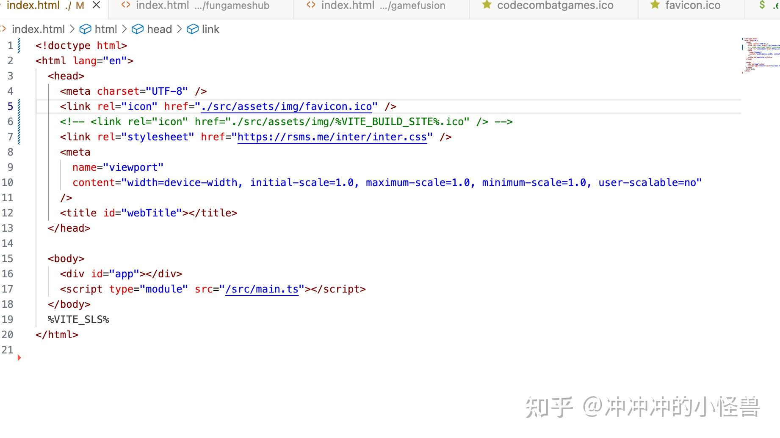Click the star icon on favicon.ico tab
The height and width of the screenshot is (438, 780).
click(654, 5)
